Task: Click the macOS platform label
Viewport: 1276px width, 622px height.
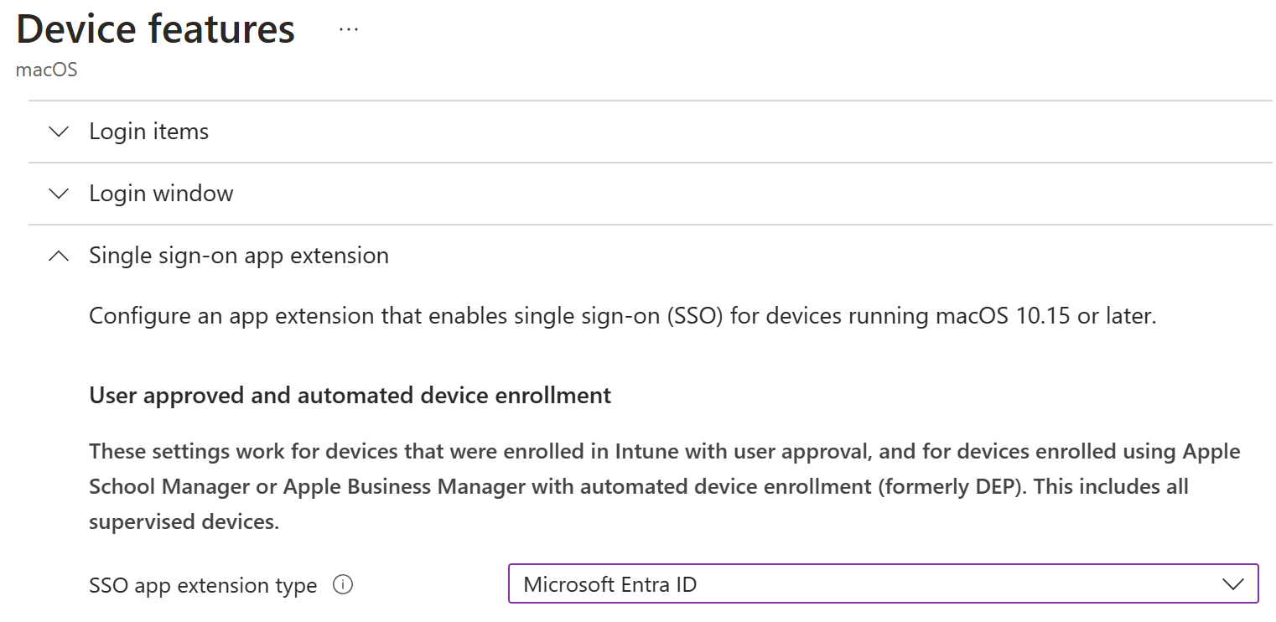Action: 46,70
